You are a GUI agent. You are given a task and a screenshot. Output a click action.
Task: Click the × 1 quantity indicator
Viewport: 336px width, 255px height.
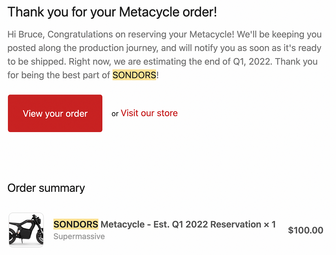tap(270, 224)
